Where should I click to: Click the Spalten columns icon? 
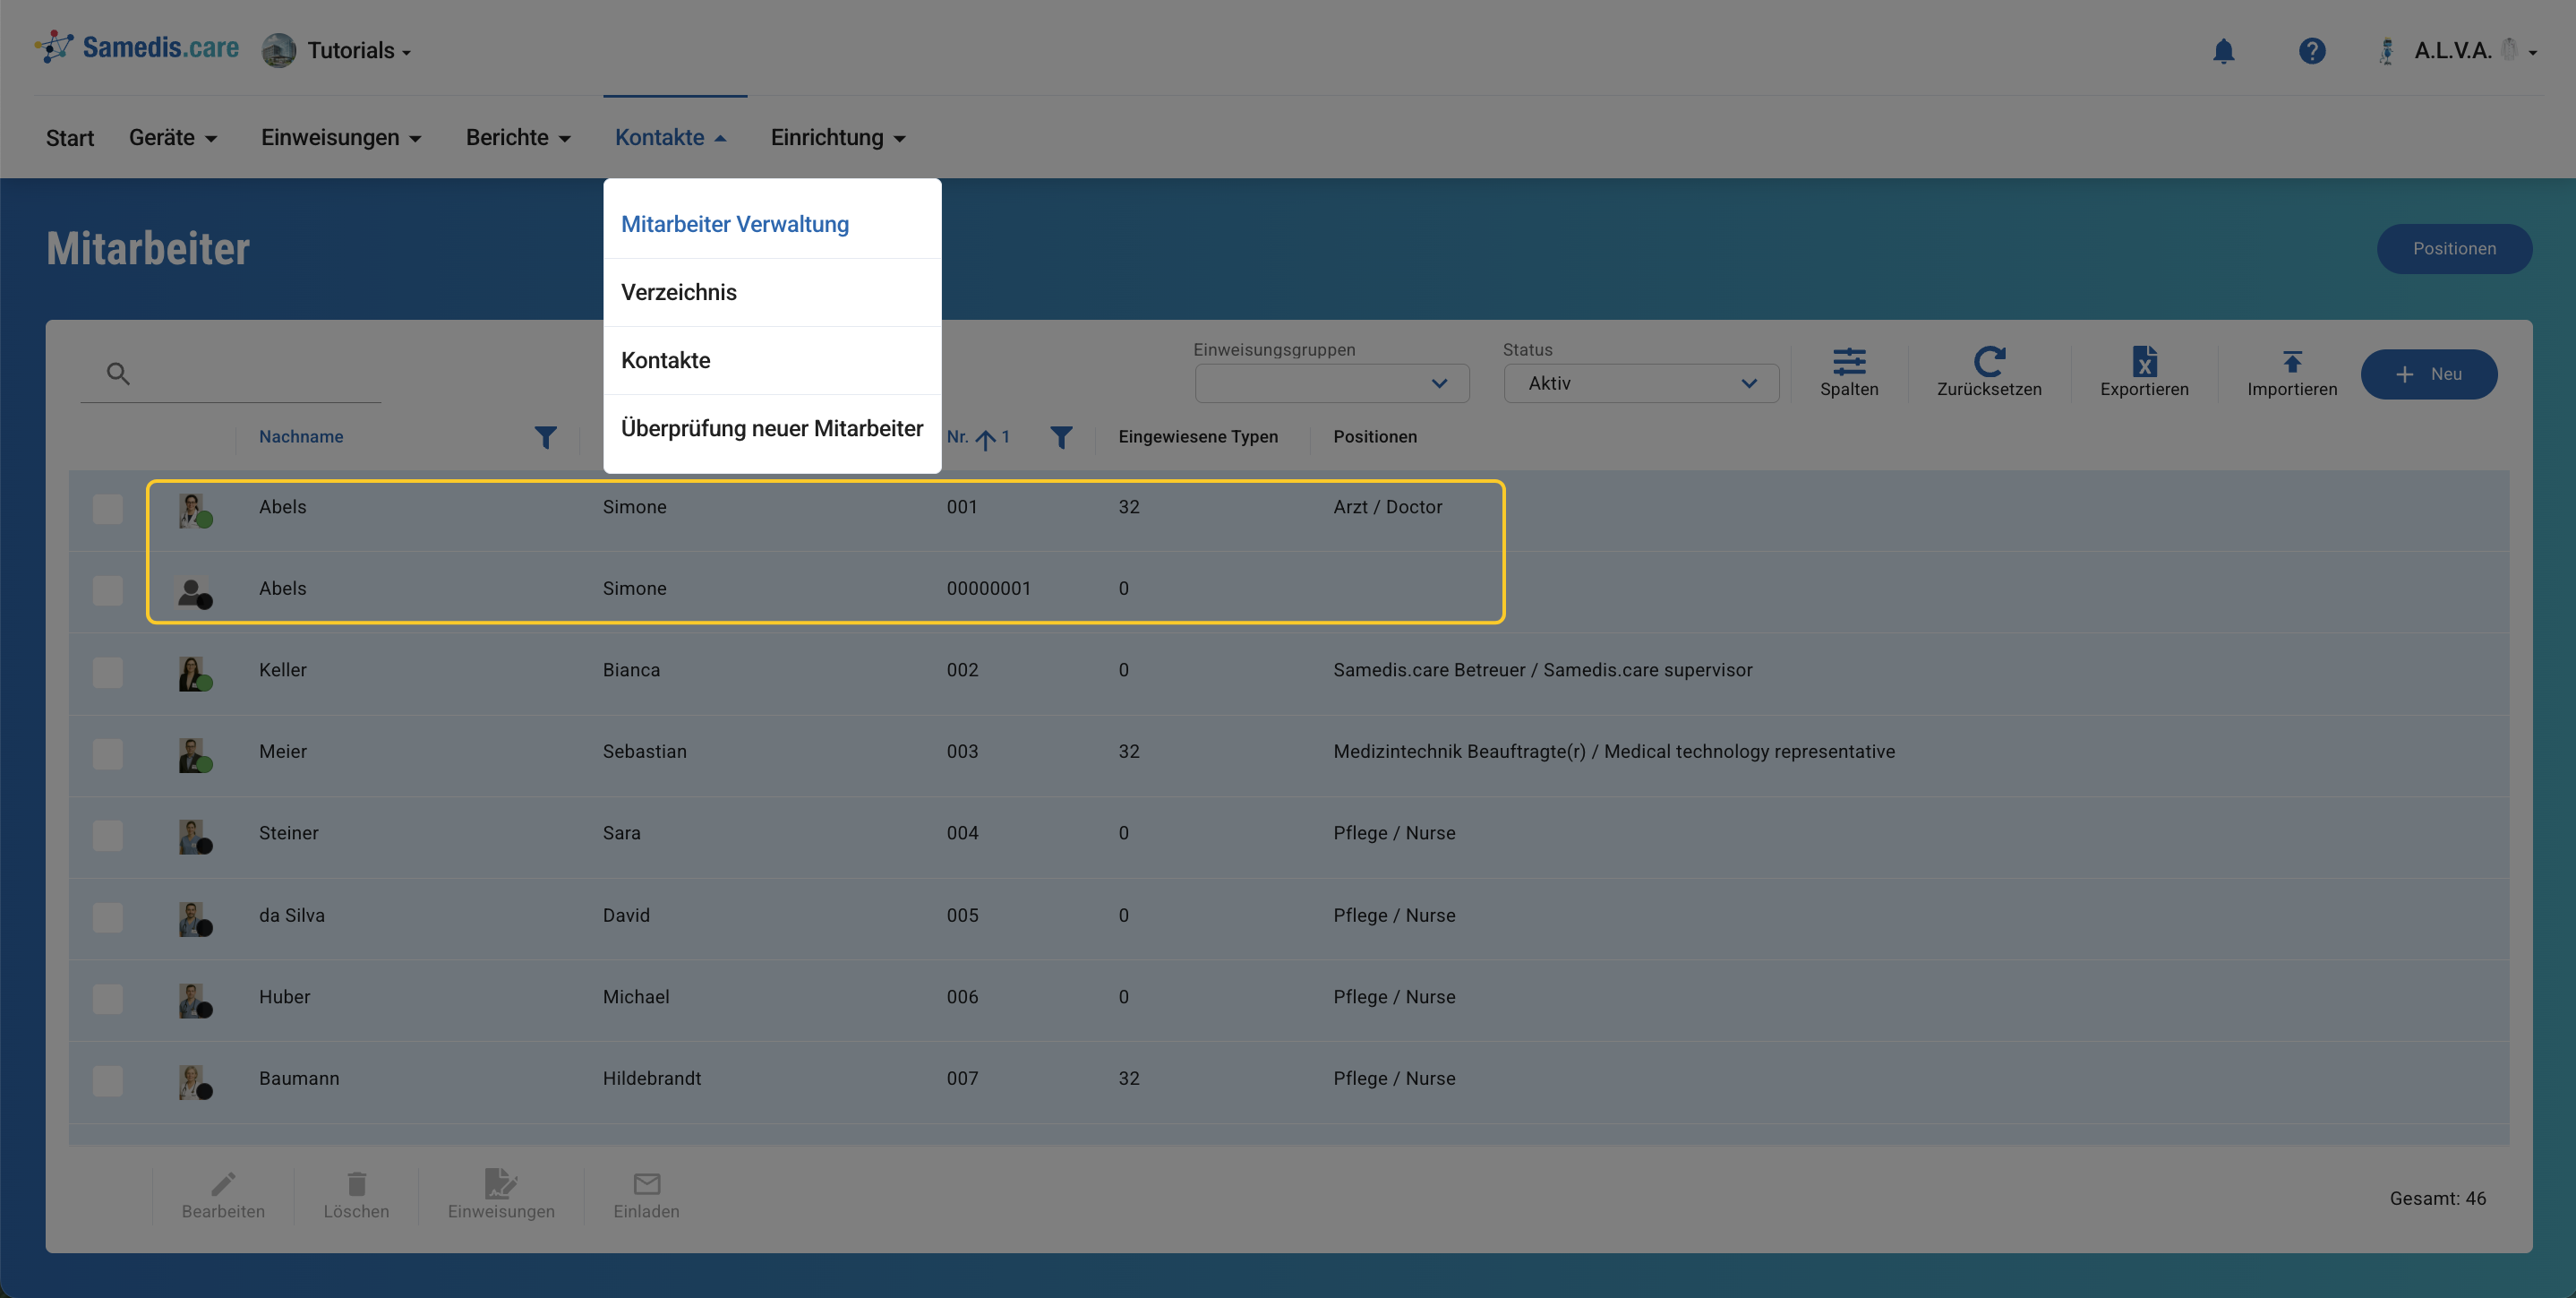(x=1848, y=362)
